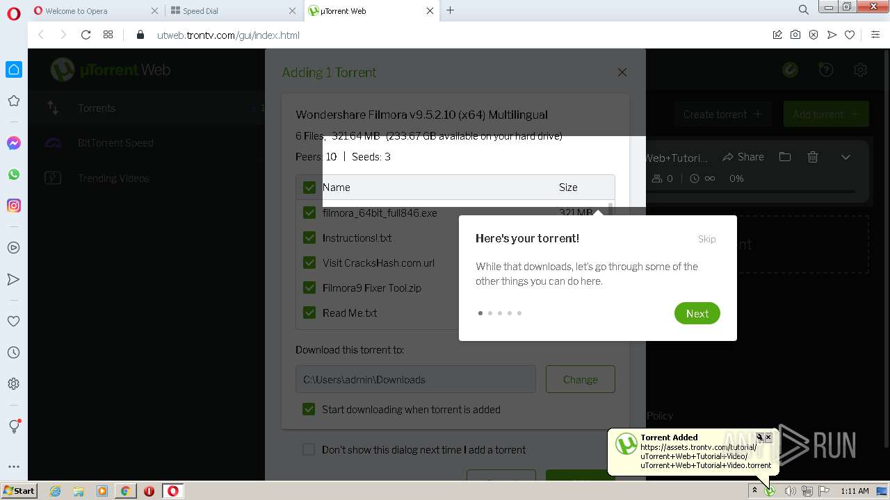Reload the current page
Screen dimensions: 890x500
[x=86, y=35]
